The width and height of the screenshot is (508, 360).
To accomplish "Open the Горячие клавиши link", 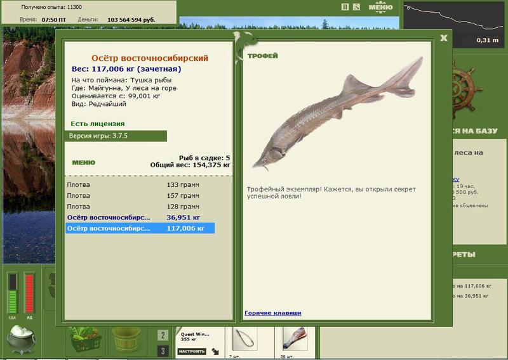I will point(273,312).
